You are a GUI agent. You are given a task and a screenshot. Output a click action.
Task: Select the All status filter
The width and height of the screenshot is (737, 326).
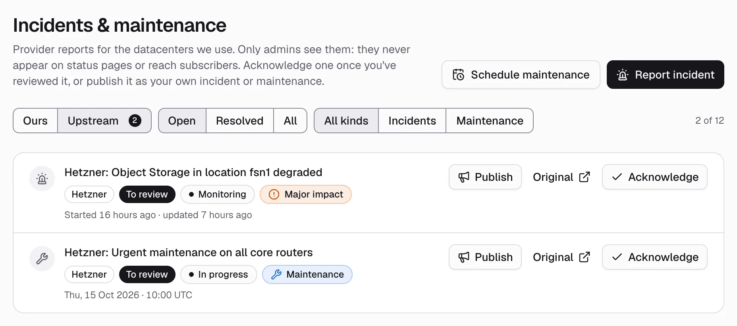click(290, 121)
